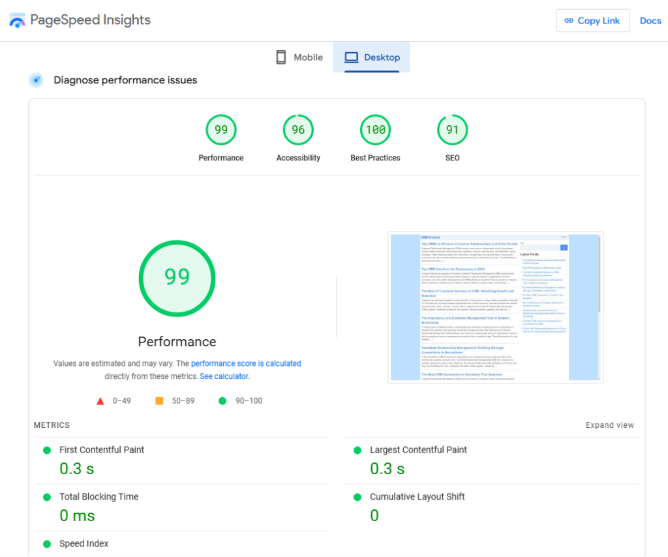Screen dimensions: 668x557
Task: Click the small Performance label under the top gauge
Action: (221, 158)
